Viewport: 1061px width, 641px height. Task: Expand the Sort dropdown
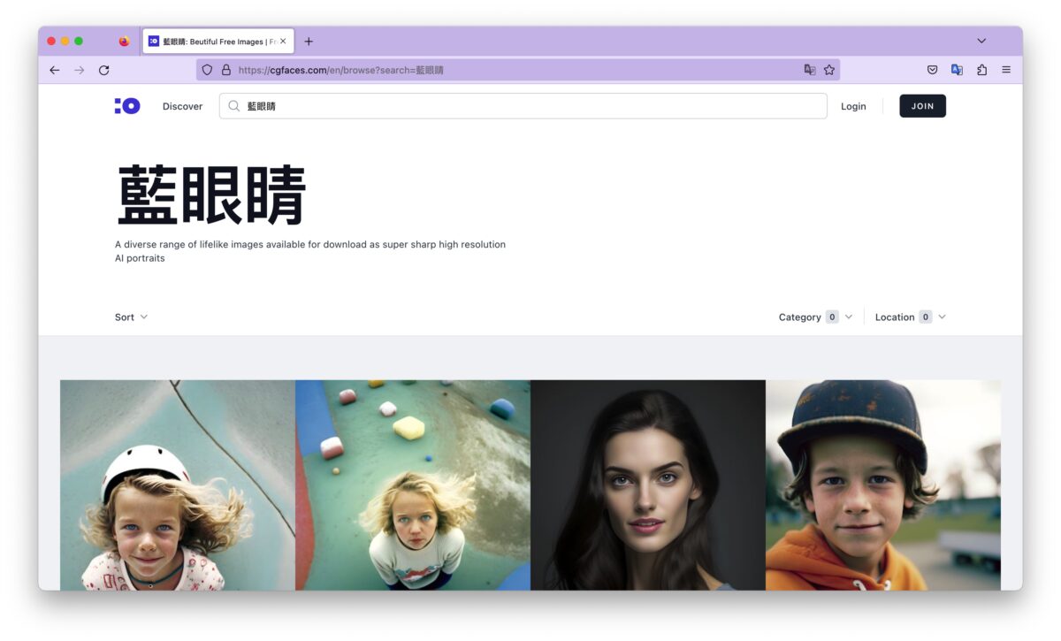coord(131,317)
